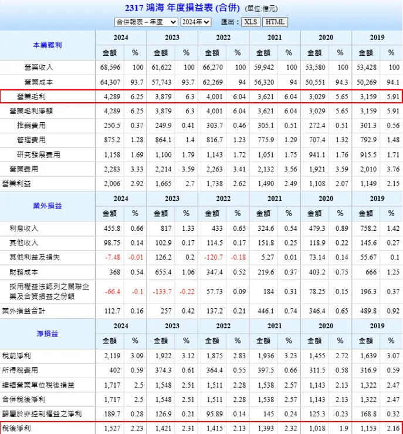Click 2020 management expense 707.4
Image resolution: width=403 pixels, height=434 pixels.
(317, 140)
